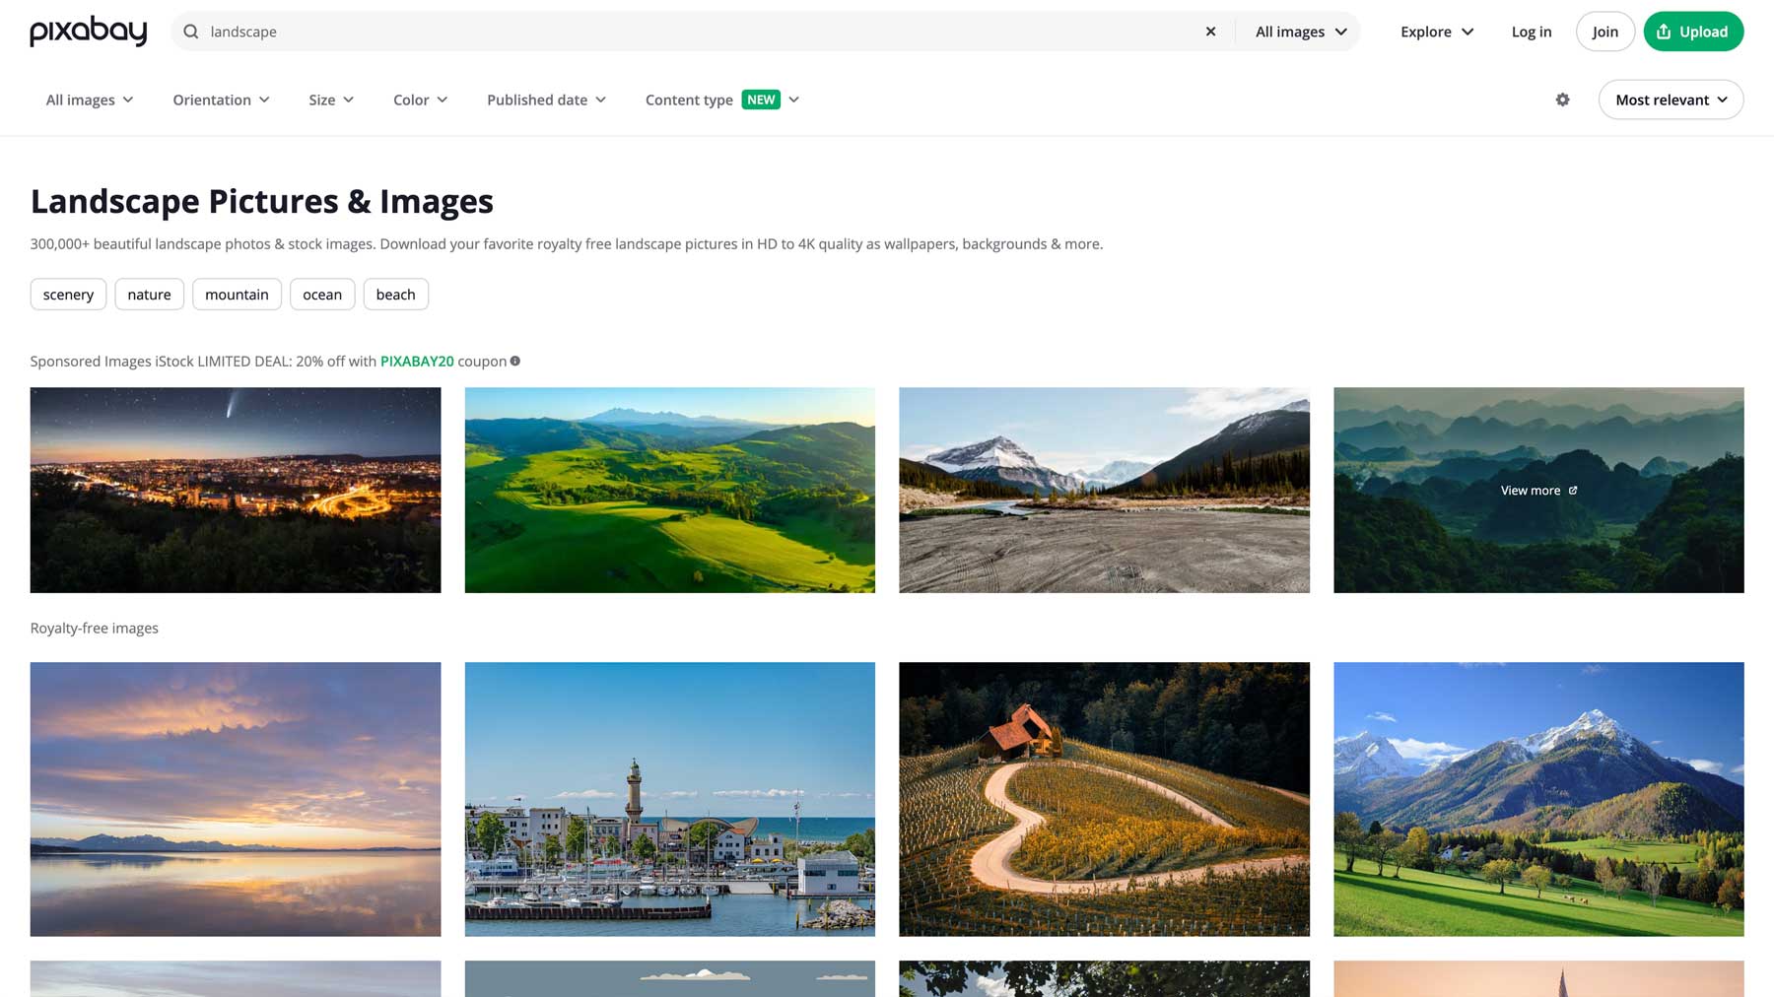Click the upload arrow icon
The height and width of the screenshot is (997, 1774).
coord(1664,32)
